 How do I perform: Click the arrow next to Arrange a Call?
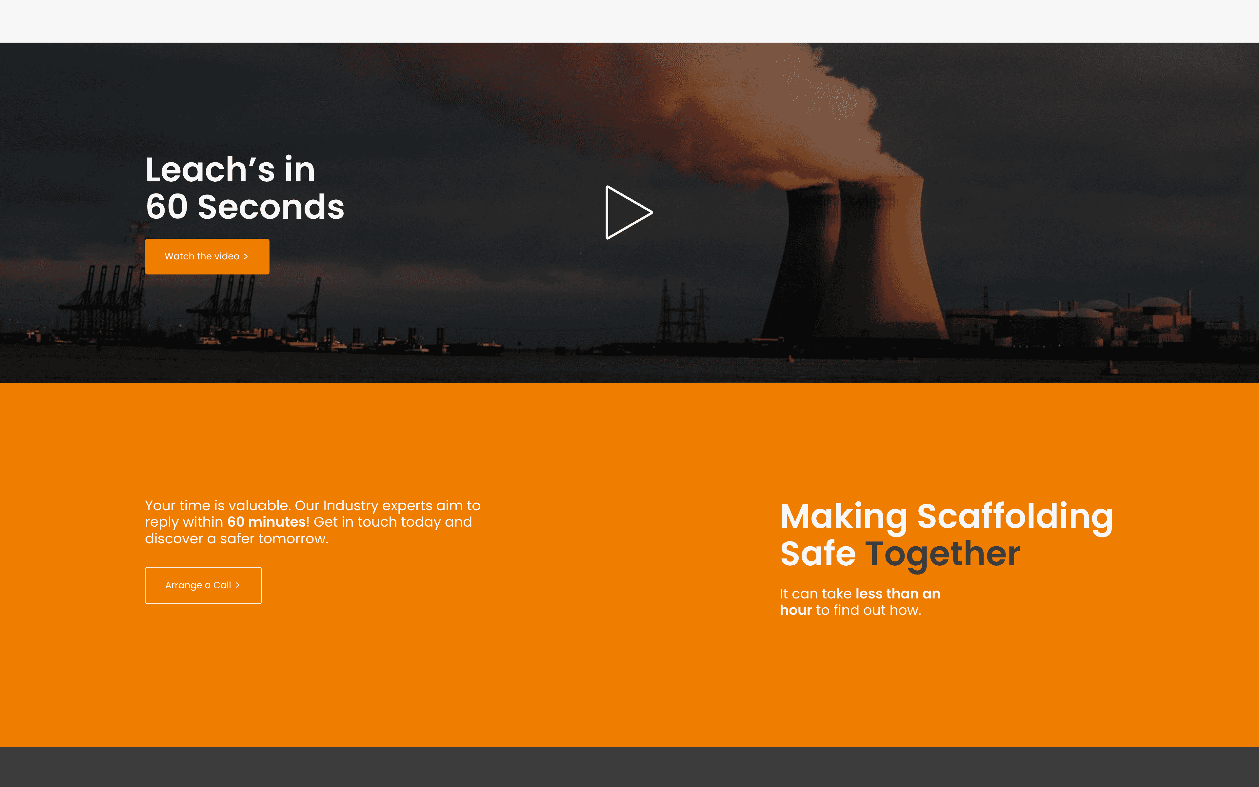(x=238, y=585)
